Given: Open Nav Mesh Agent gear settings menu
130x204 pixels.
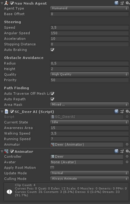Looking at the screenshot, I should pos(128,3).
